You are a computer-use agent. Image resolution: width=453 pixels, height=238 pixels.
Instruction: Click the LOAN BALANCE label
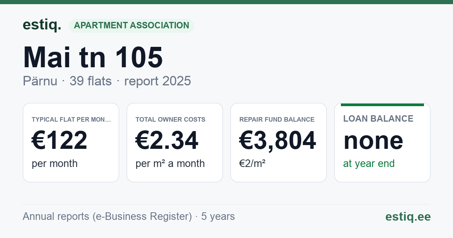coord(378,119)
